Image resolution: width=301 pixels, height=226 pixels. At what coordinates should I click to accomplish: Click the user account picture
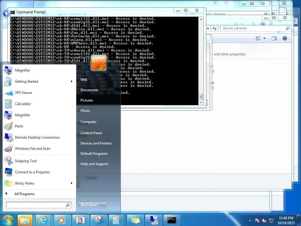[99, 63]
